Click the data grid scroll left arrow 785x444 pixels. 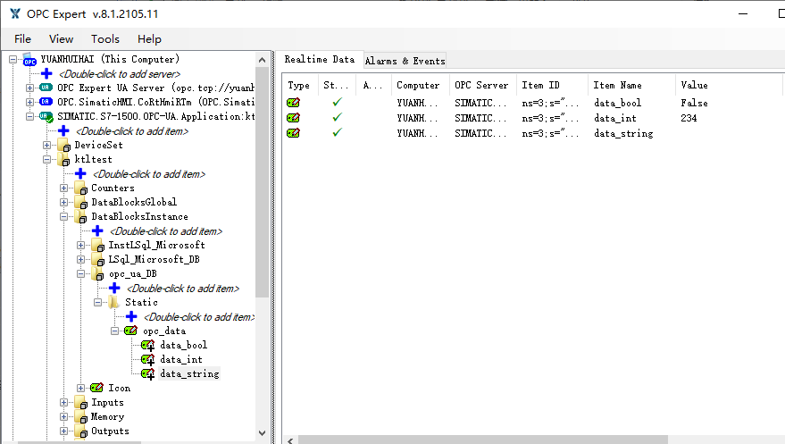(x=290, y=440)
